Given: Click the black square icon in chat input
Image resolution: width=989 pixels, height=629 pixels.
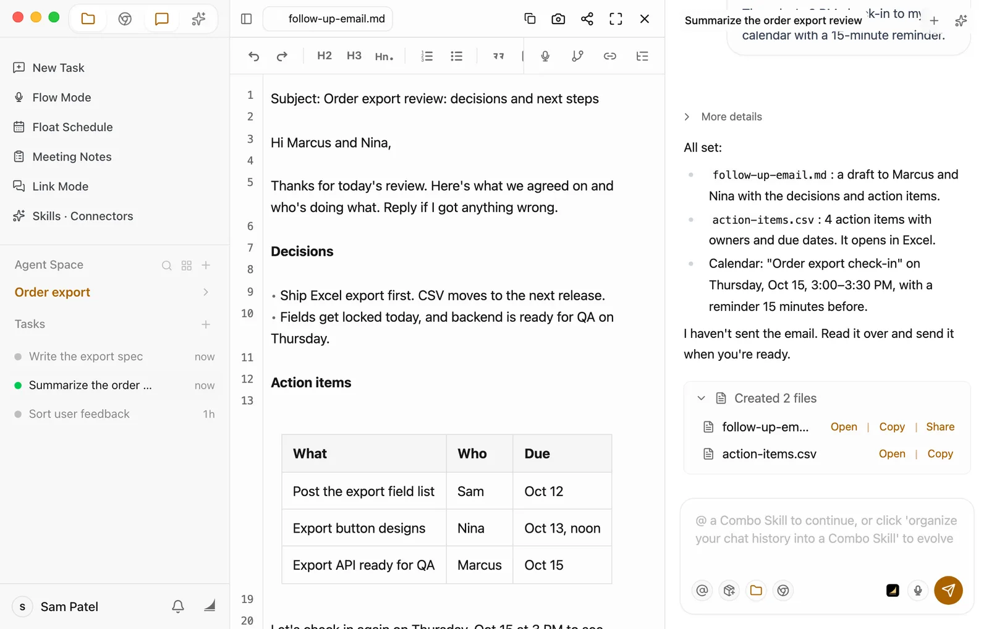Looking at the screenshot, I should (x=893, y=591).
